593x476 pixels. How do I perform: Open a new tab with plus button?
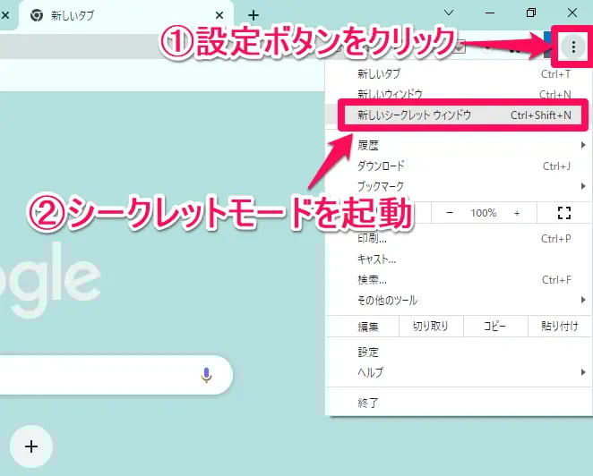pos(254,15)
